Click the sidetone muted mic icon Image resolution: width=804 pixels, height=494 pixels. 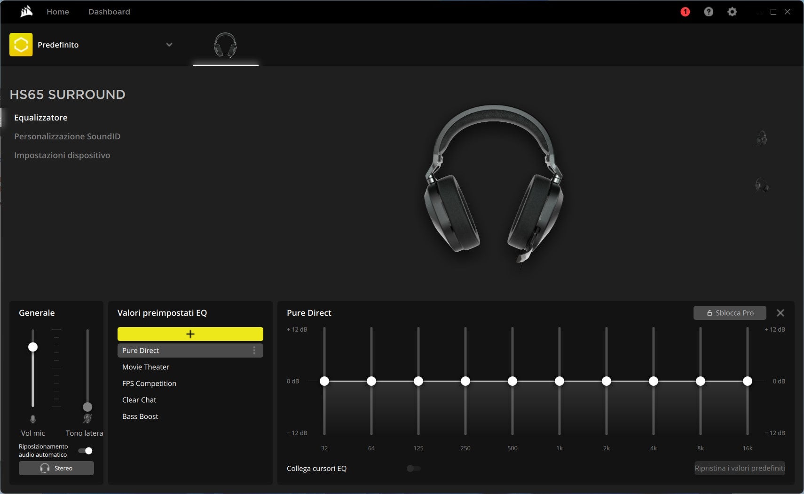pos(87,418)
